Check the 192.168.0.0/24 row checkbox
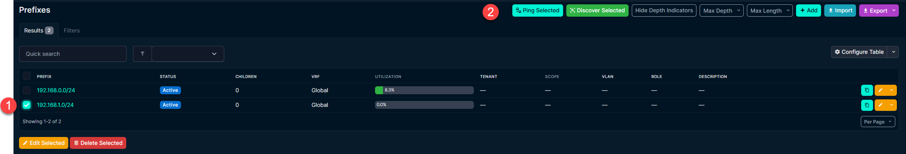Screen dimensions: 906x154 click(x=27, y=90)
